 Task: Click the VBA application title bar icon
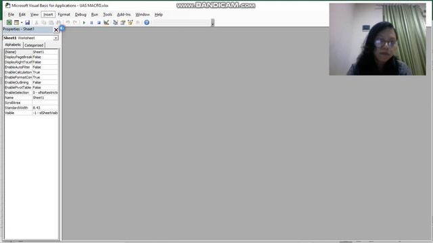tap(7, 5)
